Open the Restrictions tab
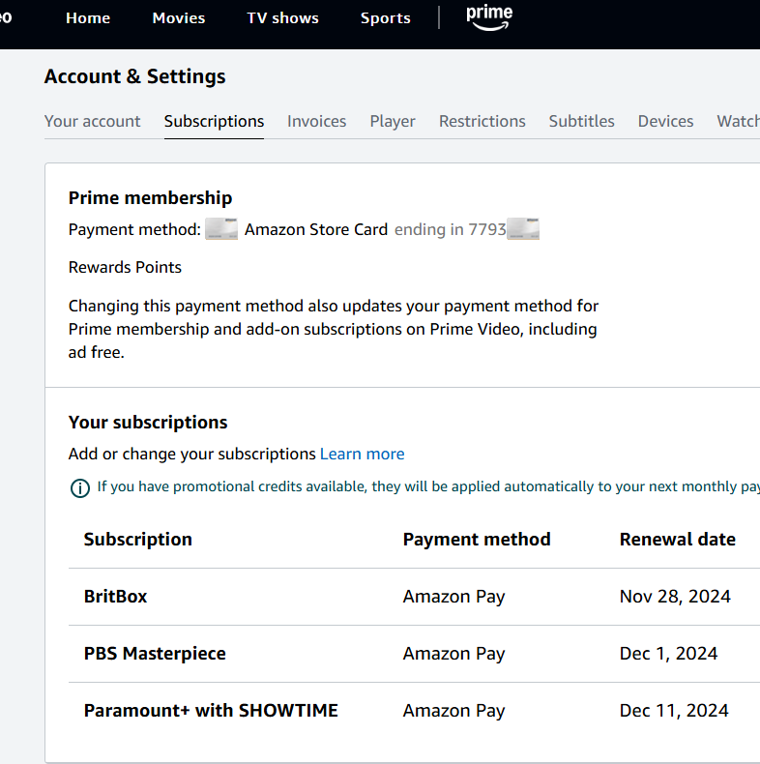 click(x=482, y=121)
